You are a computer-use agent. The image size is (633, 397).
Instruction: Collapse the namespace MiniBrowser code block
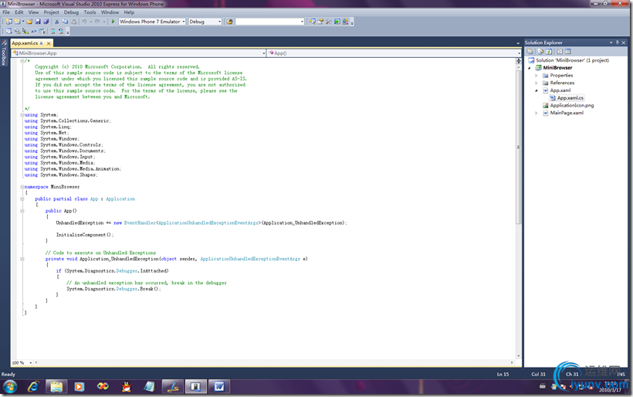tap(22, 187)
